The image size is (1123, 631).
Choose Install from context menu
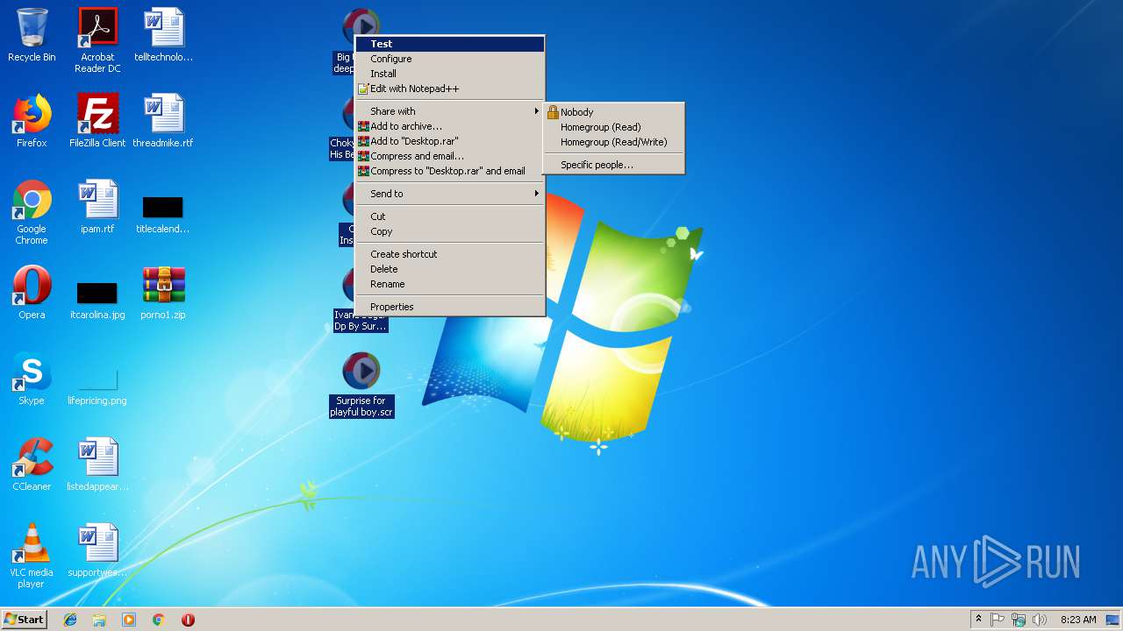pos(450,74)
